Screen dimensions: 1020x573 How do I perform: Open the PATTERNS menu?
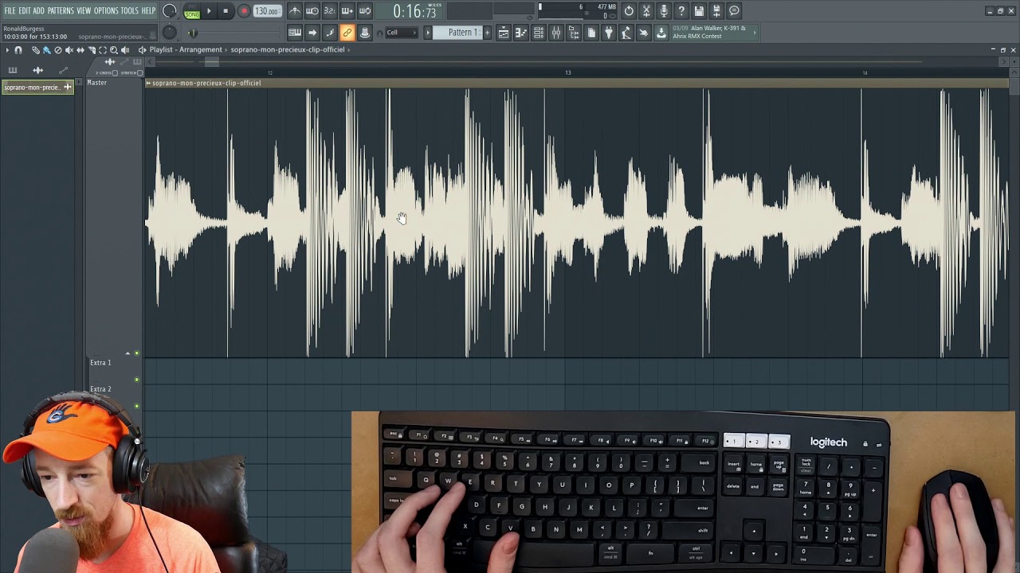(61, 11)
